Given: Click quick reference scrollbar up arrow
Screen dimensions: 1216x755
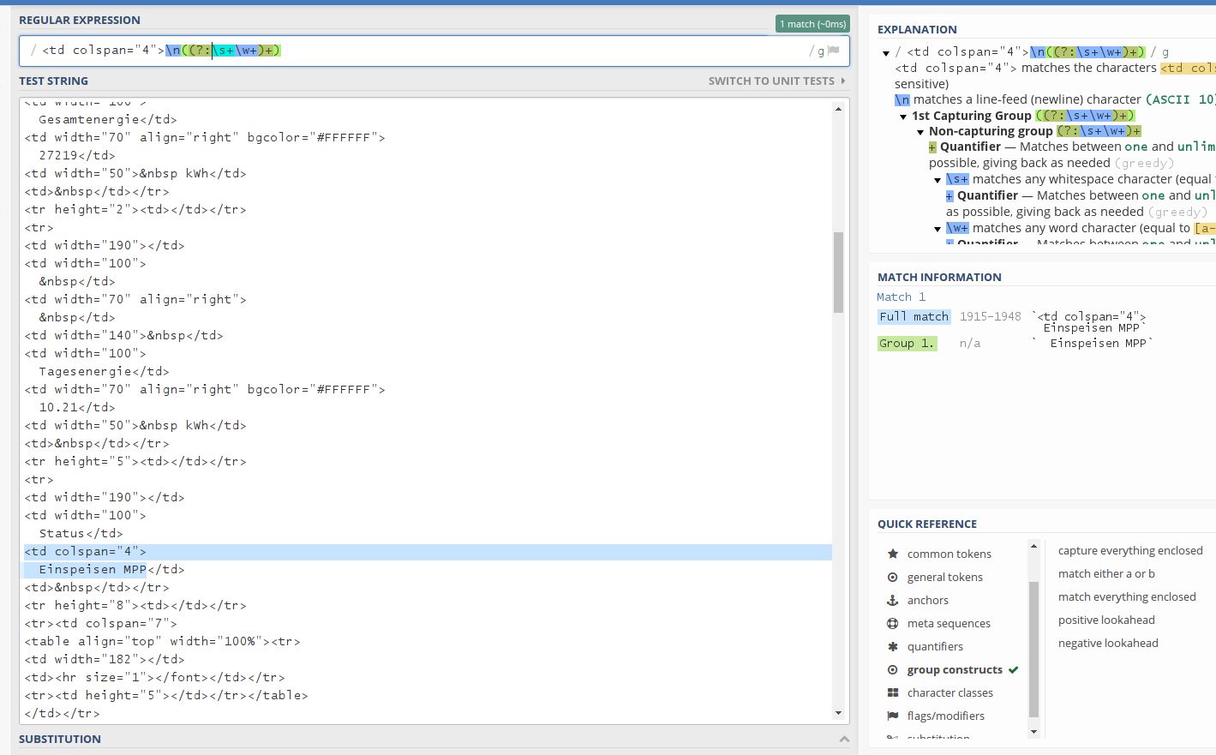Looking at the screenshot, I should [1033, 546].
